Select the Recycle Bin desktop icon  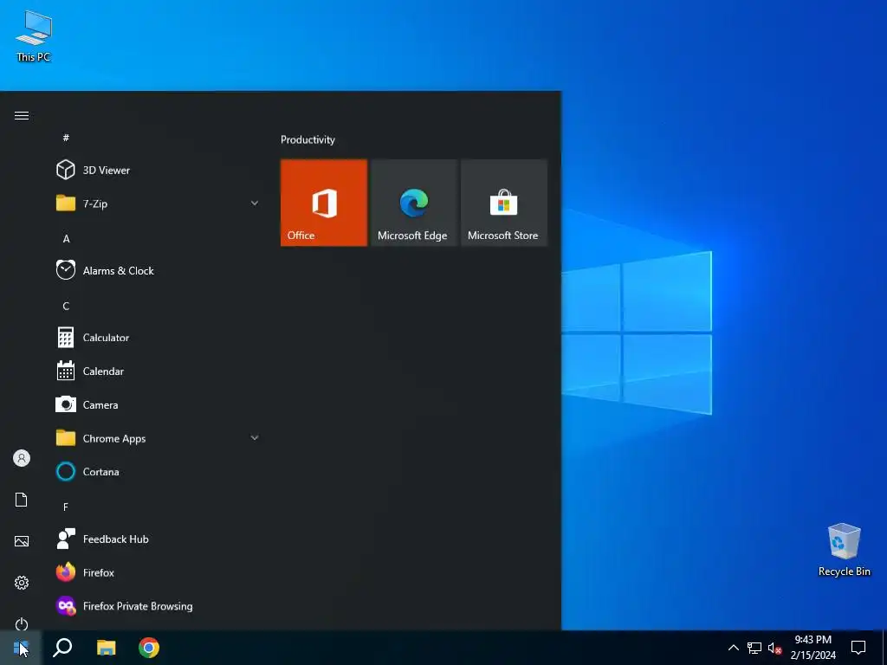coord(844,550)
